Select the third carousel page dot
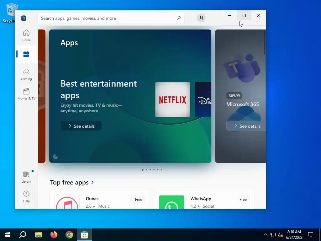Image resolution: width=321 pixels, height=241 pixels. [x=150, y=170]
